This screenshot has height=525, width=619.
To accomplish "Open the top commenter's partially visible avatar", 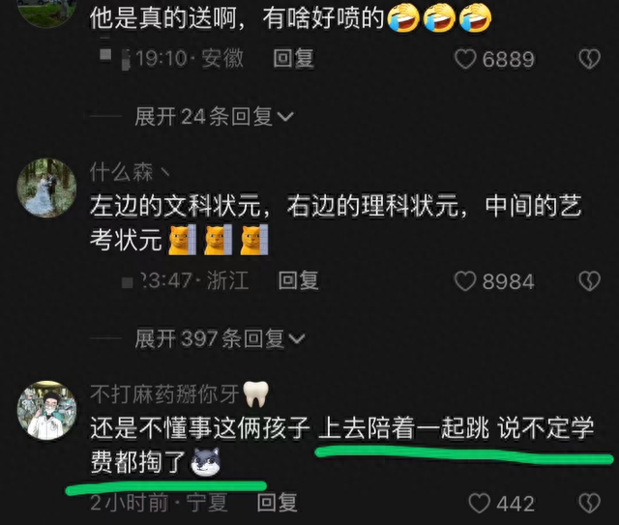I will tap(46, 12).
